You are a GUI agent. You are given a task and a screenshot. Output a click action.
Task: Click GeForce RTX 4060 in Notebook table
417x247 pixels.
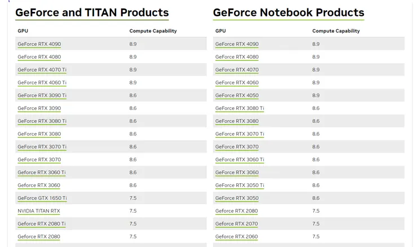[237, 83]
